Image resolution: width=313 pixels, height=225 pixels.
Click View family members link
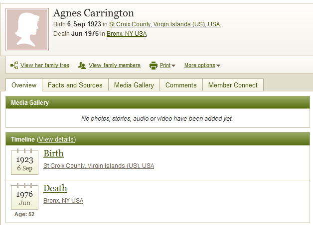click(115, 65)
